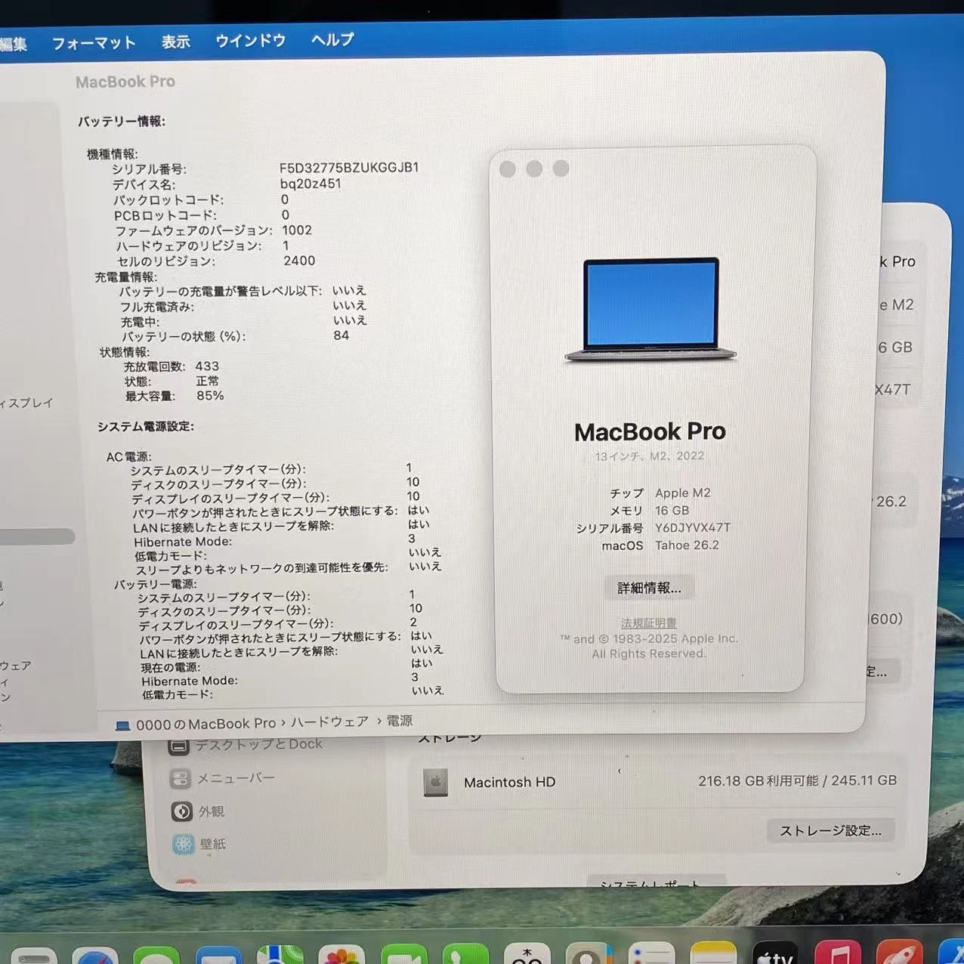The height and width of the screenshot is (964, 964).
Task: Click the 16 GB memory value
Action: pyautogui.click(x=672, y=511)
